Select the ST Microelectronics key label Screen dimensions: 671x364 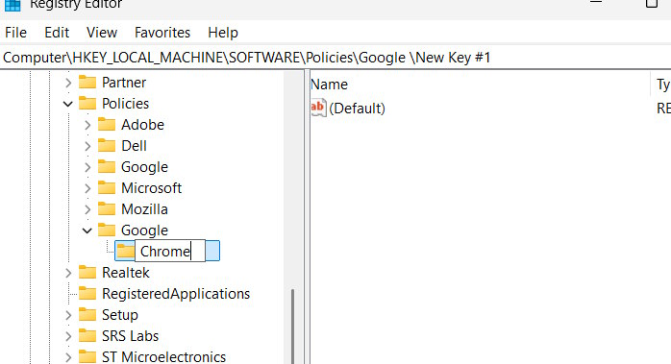[163, 357]
